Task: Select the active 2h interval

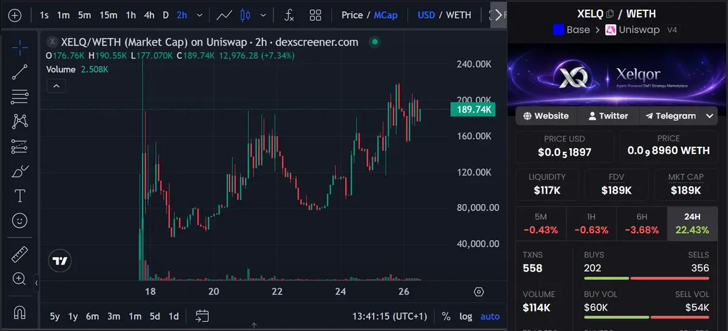Action: [x=182, y=15]
